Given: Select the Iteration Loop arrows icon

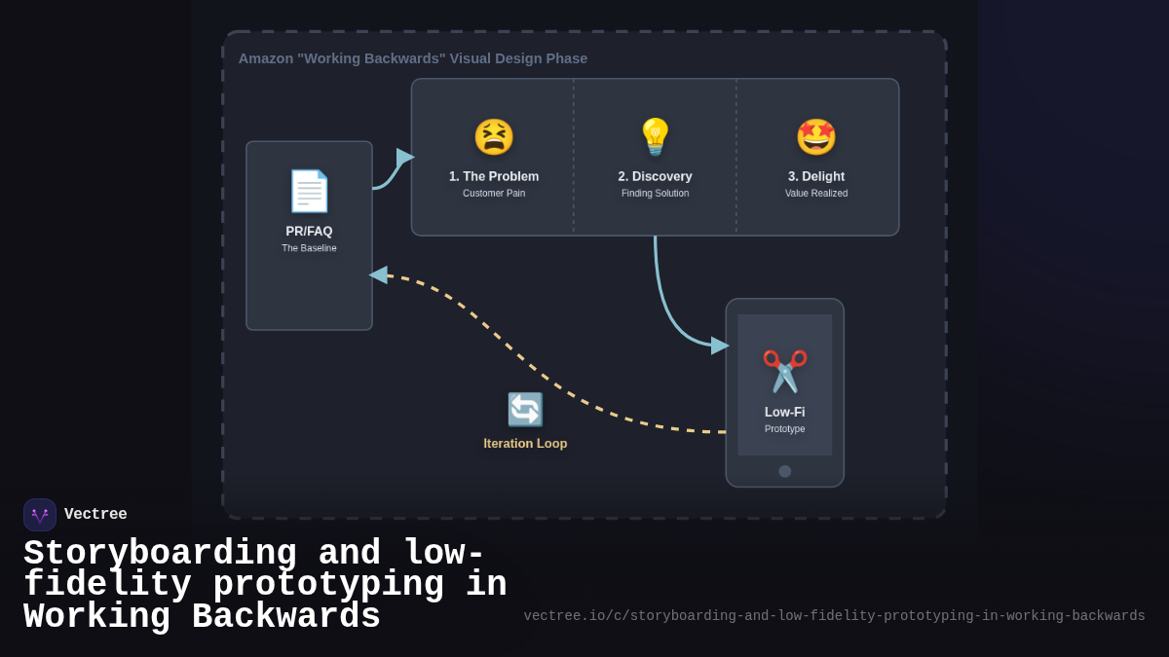Looking at the screenshot, I should [x=525, y=411].
